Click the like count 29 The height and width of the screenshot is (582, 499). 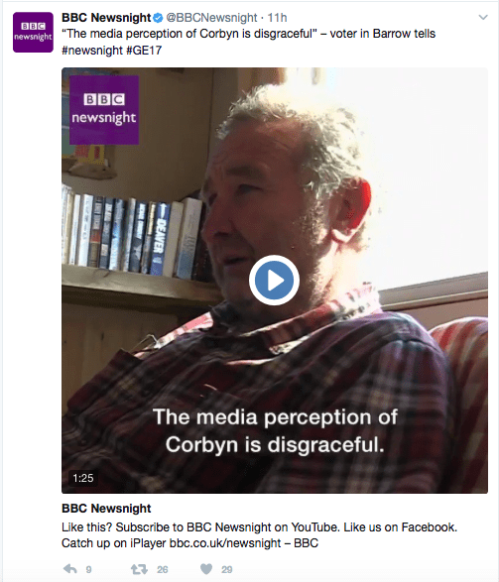tap(227, 569)
